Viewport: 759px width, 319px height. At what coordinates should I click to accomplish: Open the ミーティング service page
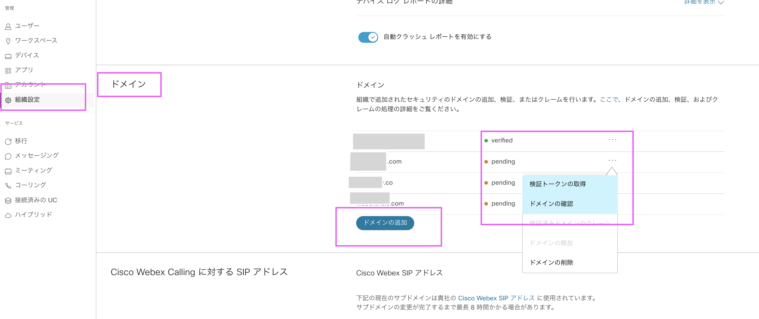pos(34,170)
